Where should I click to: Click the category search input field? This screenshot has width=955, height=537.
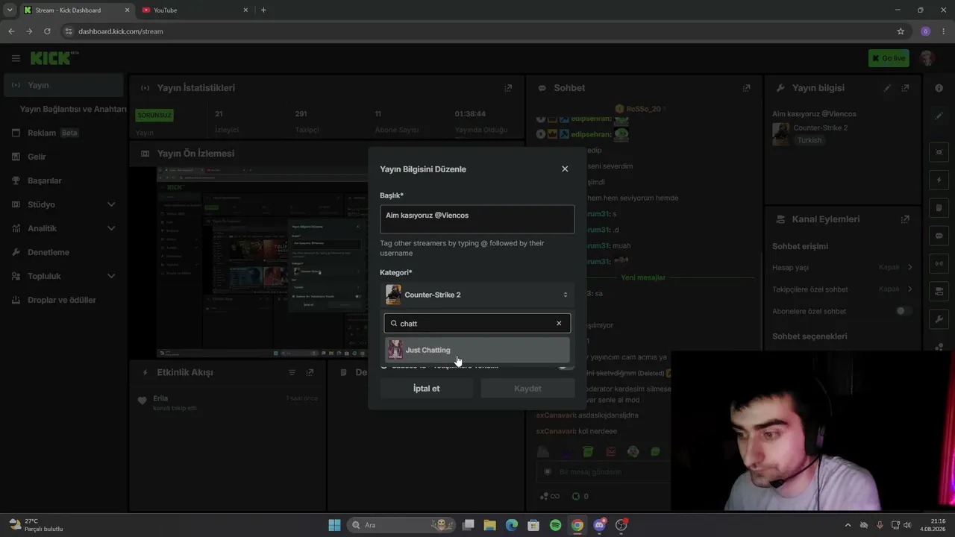tap(477, 324)
